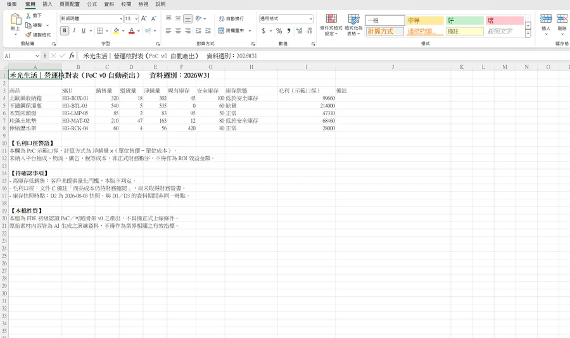570x338 pixels.
Task: Switch to the Insert (插入) ribbon tab
Action: 47,4
